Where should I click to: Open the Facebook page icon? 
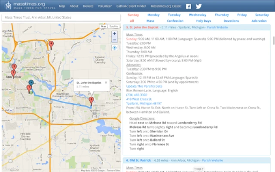tap(189, 6)
